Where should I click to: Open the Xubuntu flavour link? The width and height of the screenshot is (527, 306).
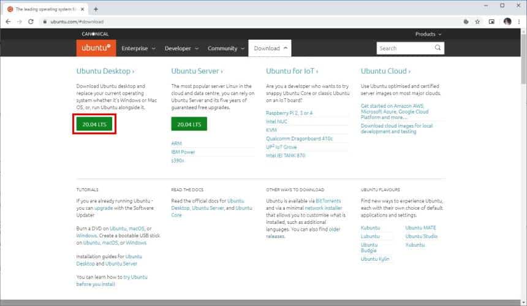tap(415, 245)
